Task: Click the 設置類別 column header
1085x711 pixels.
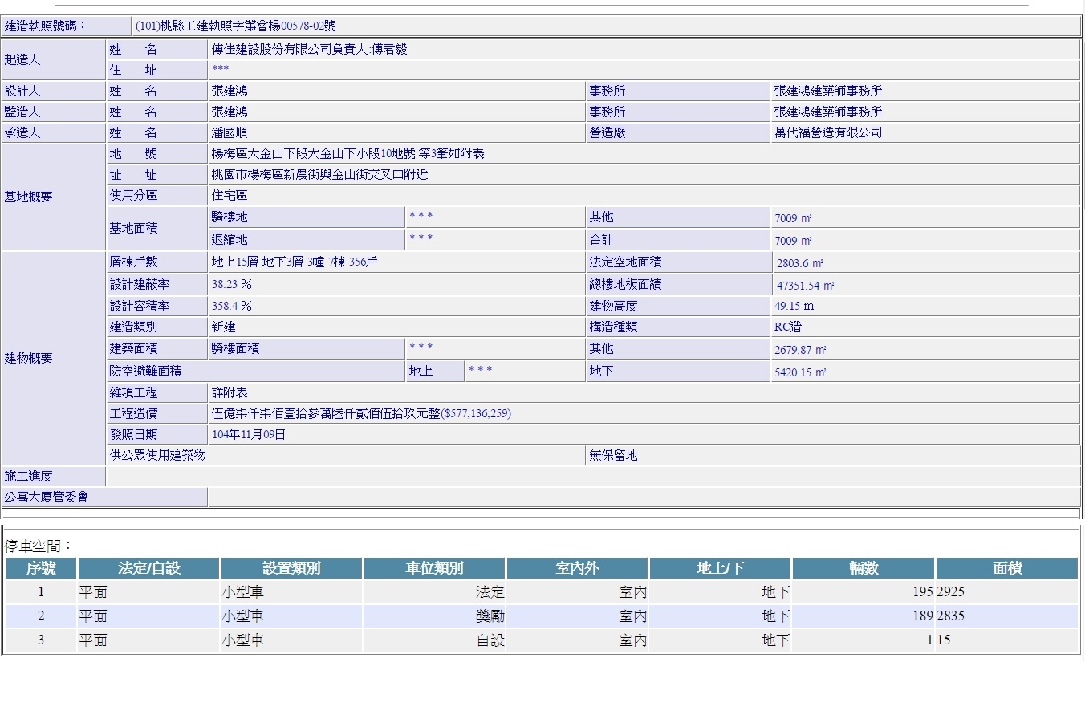Action: coord(291,568)
